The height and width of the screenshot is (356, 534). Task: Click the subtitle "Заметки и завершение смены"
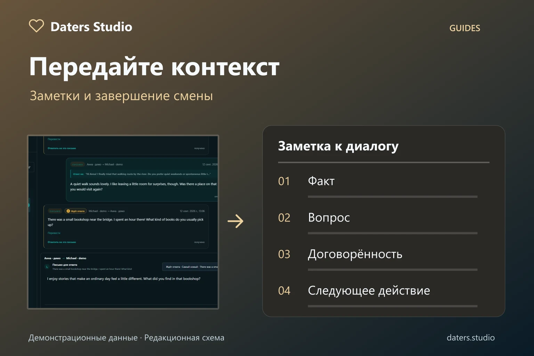click(x=121, y=96)
